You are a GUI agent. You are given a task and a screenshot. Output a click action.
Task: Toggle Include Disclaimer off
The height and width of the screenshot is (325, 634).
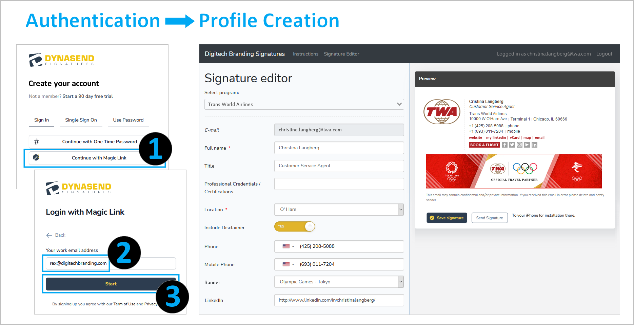[294, 226]
